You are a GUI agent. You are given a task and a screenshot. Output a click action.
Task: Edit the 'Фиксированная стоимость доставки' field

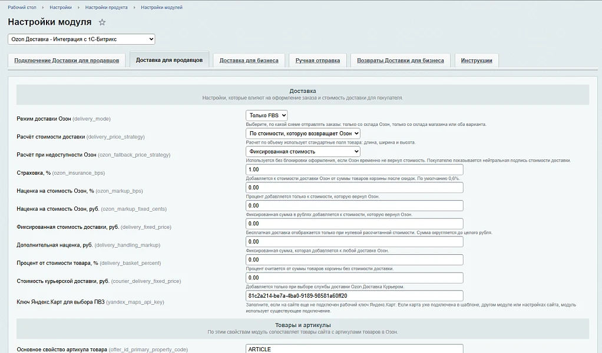point(355,224)
